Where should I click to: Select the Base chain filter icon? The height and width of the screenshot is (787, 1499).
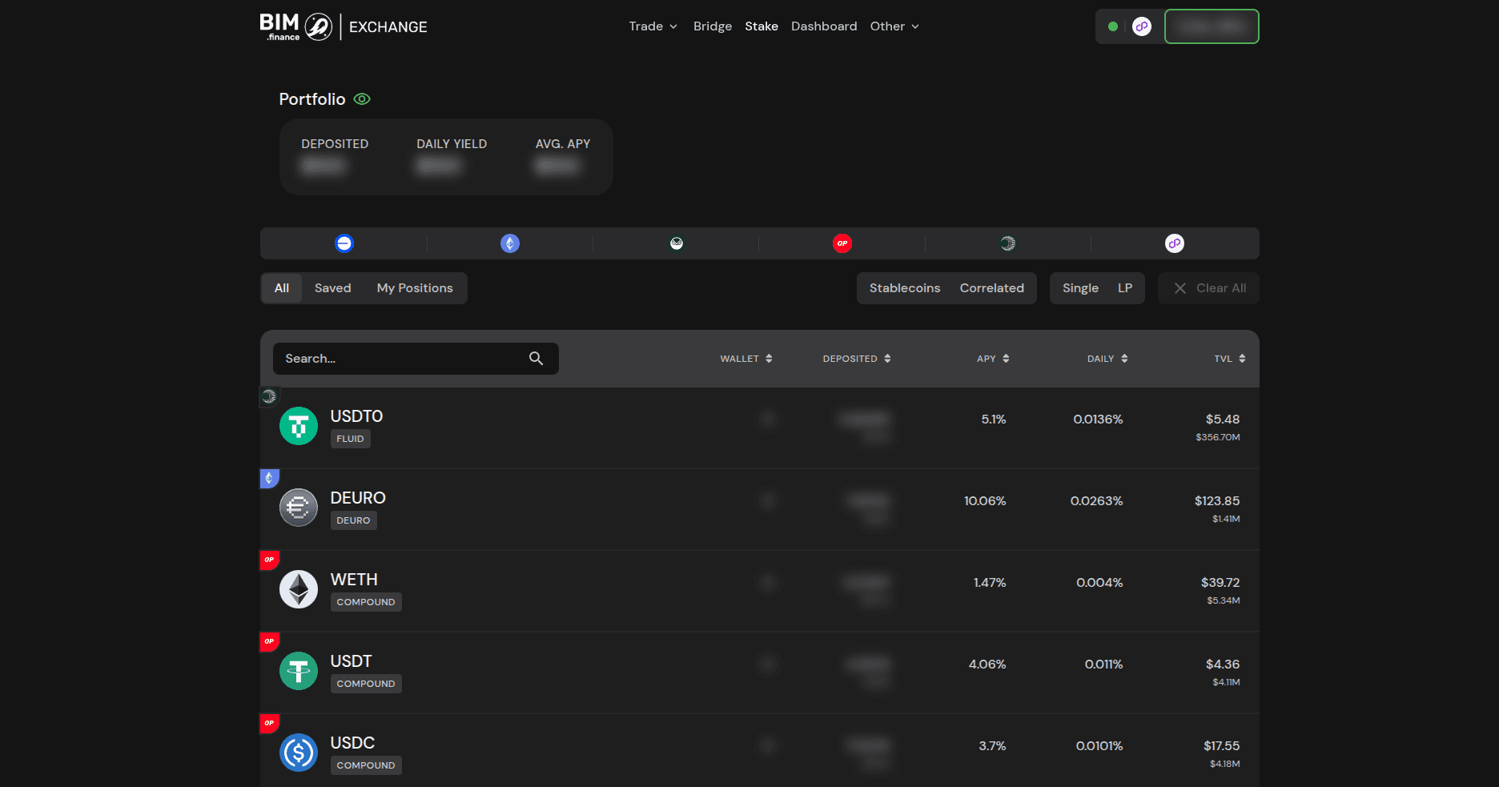[344, 243]
